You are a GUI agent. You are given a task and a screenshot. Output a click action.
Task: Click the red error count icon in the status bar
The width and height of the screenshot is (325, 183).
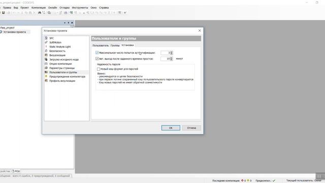point(242,180)
